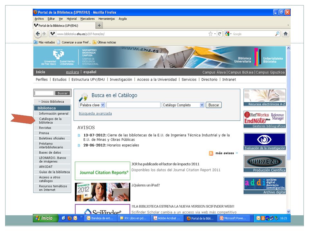Open the Herramientas menu
This screenshot has width=309, height=231.
point(107,19)
